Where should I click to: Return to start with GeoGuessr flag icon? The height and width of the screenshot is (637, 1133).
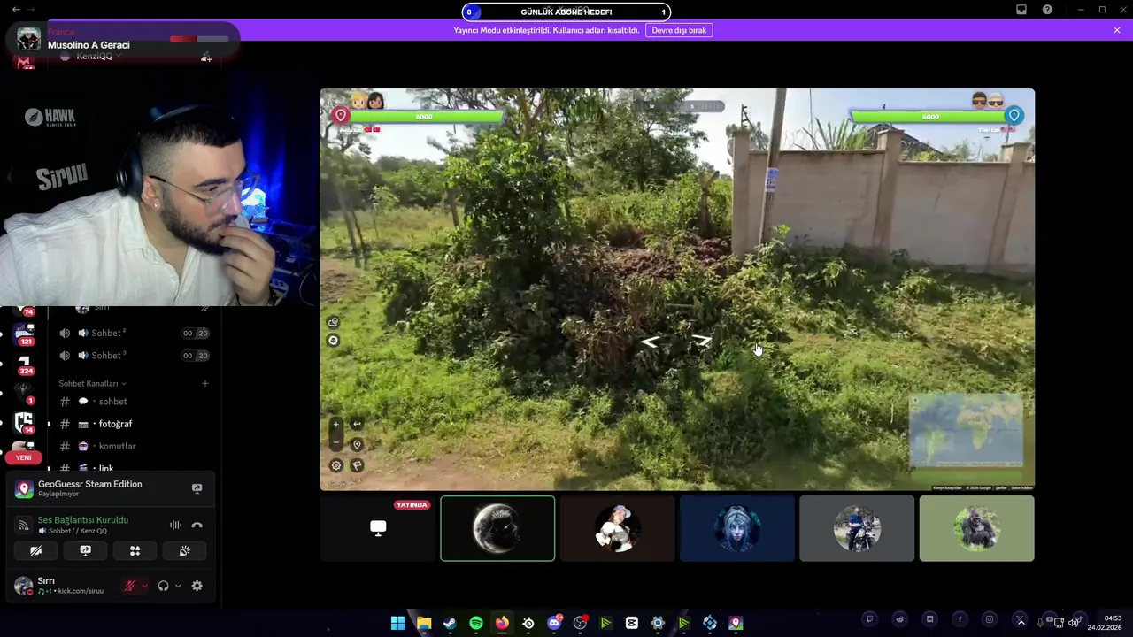coord(357,465)
